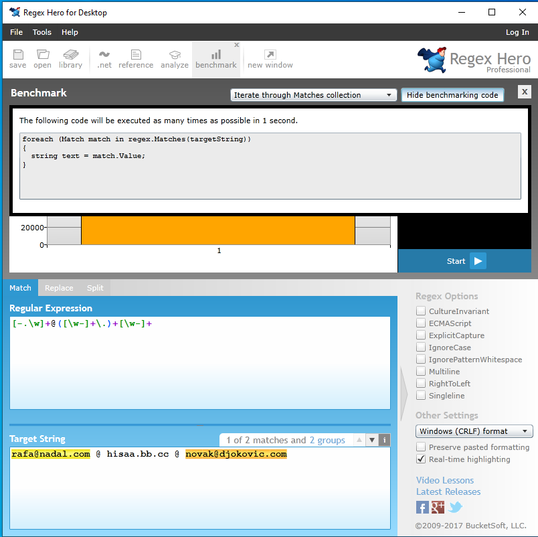Click the Regex Hero mascot logo
The width and height of the screenshot is (538, 537).
pos(432,60)
